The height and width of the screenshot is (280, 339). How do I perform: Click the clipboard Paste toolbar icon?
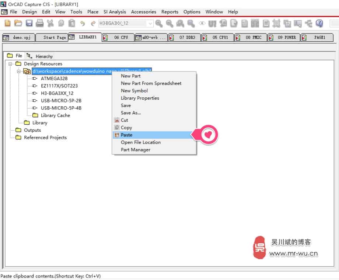pos(72,23)
